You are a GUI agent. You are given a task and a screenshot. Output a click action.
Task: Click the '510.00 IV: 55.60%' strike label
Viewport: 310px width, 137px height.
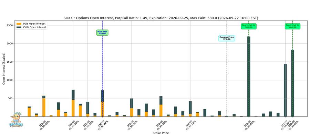(x=45, y=125)
